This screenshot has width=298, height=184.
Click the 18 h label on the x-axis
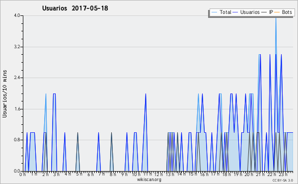(x=226, y=174)
